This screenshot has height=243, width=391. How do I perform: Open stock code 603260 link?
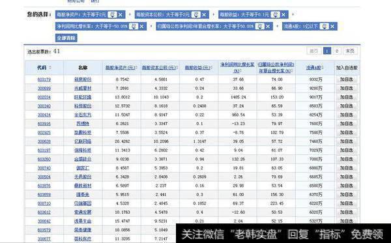44,159
